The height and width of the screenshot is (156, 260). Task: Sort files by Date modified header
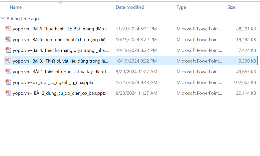(x=130, y=7)
